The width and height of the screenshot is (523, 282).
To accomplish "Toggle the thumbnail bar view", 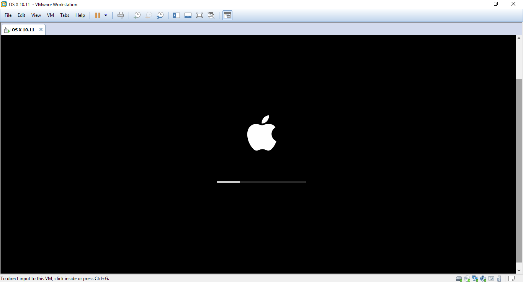I will click(x=188, y=15).
